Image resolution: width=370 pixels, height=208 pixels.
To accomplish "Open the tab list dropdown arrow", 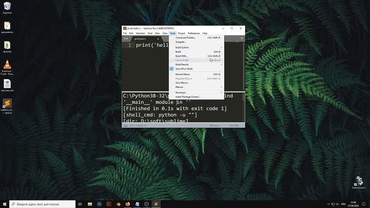I will pos(242,39).
